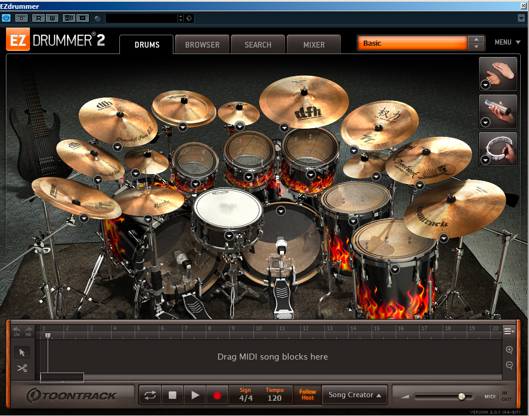
Task: Toggle loop playback button
Action: (150, 395)
